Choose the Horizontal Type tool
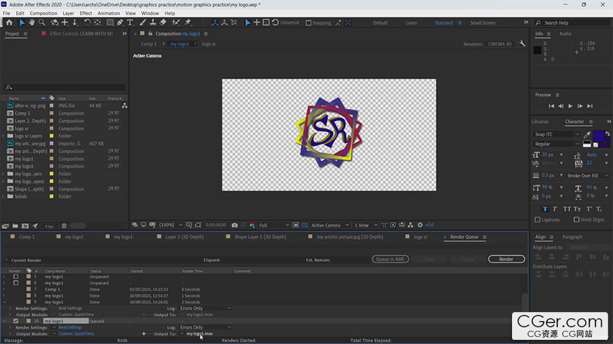 pyautogui.click(x=130, y=22)
